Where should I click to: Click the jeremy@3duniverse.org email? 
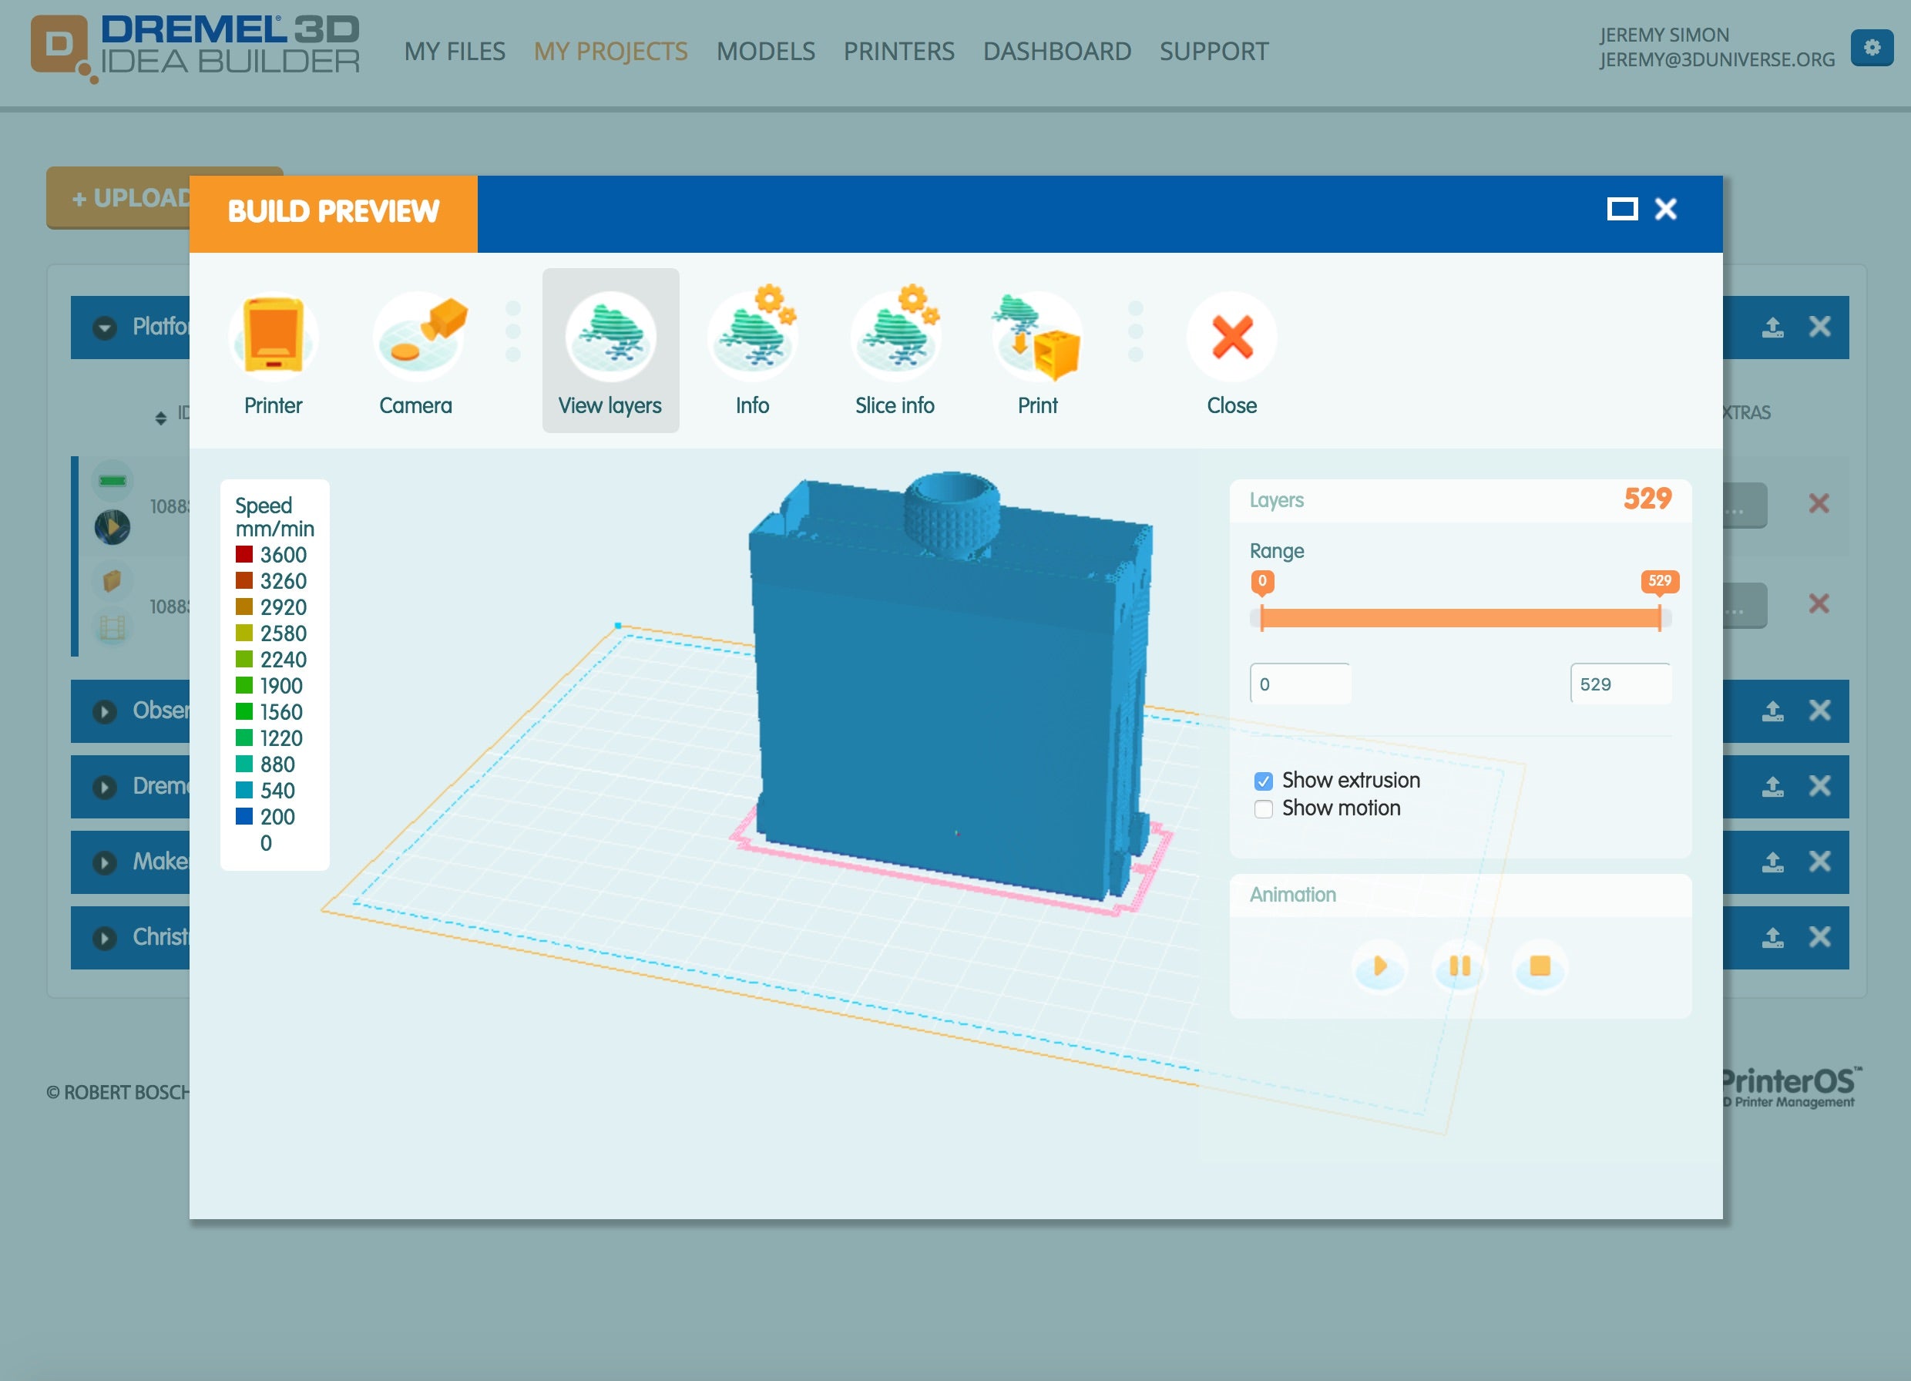tap(1718, 60)
